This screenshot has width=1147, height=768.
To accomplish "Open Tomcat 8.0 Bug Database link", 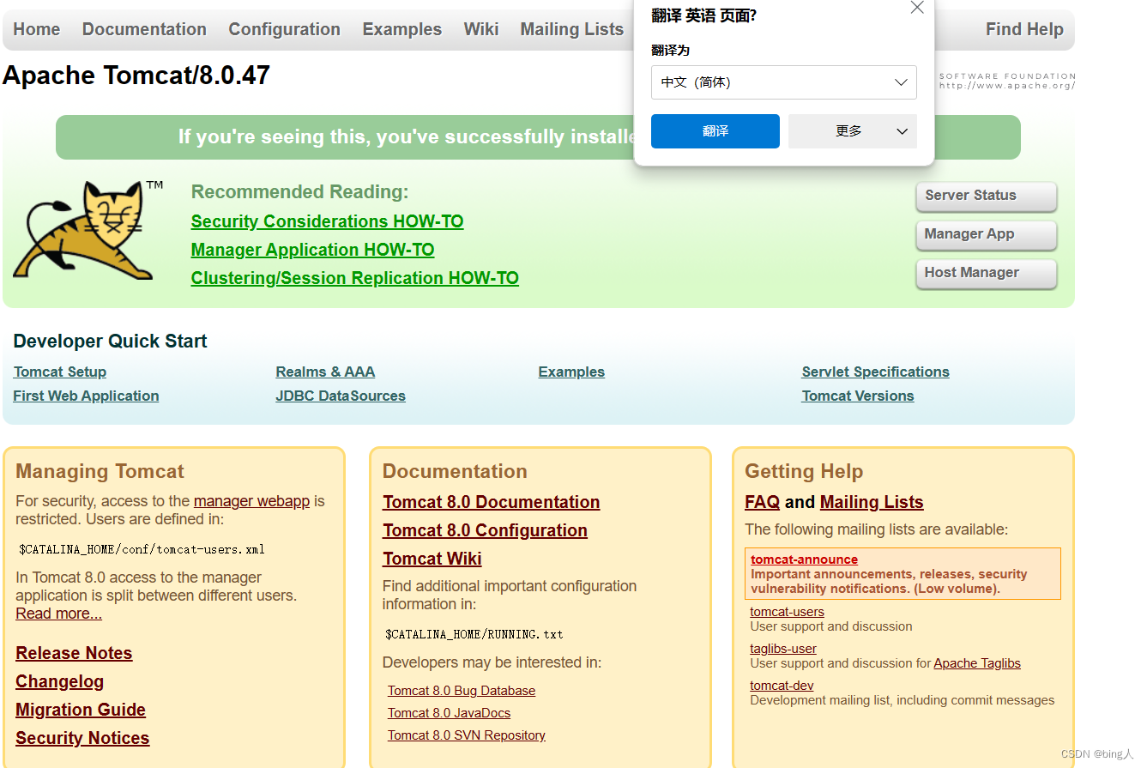I will tap(462, 691).
